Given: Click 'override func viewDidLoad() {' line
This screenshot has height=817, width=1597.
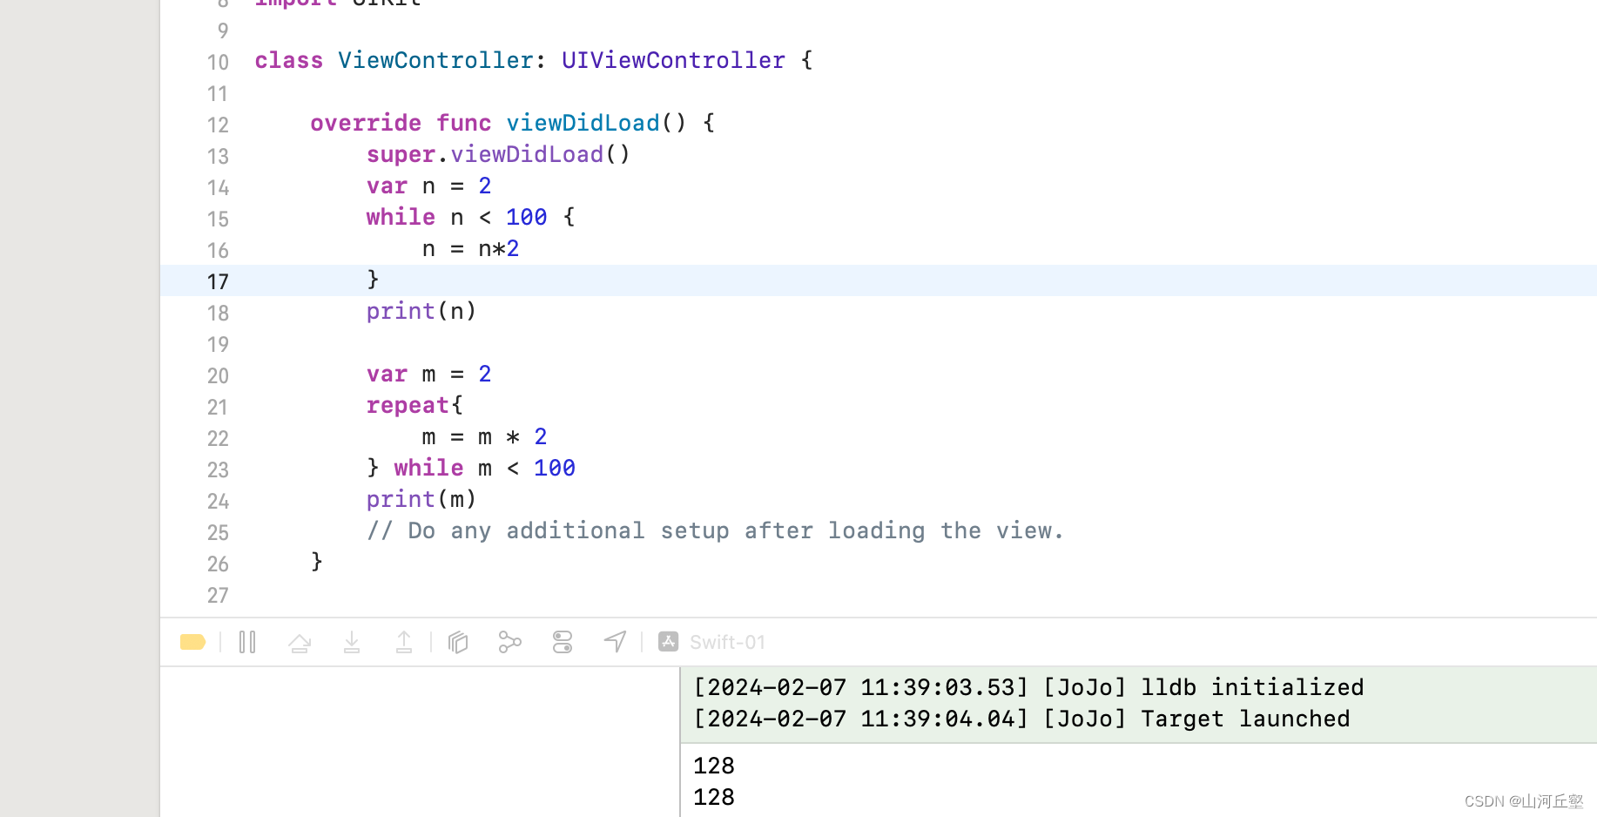Looking at the screenshot, I should coord(513,124).
